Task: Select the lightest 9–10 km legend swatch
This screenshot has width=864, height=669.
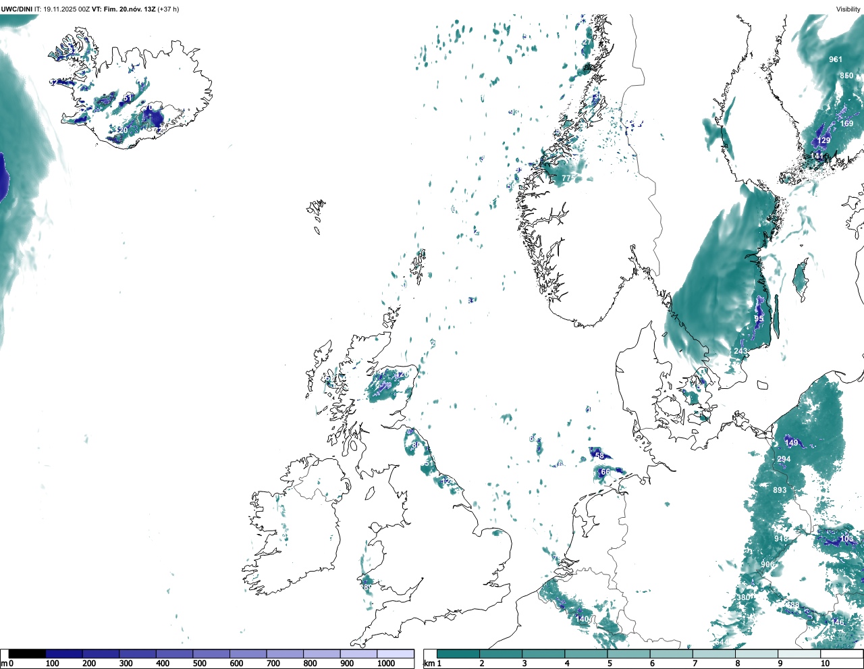Action: coord(799,653)
